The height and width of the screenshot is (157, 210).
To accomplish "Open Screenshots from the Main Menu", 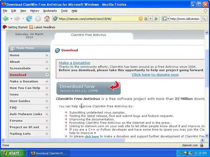I will tap(29, 68).
